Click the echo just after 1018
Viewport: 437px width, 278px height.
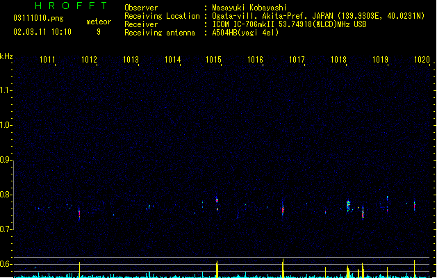click(348, 206)
